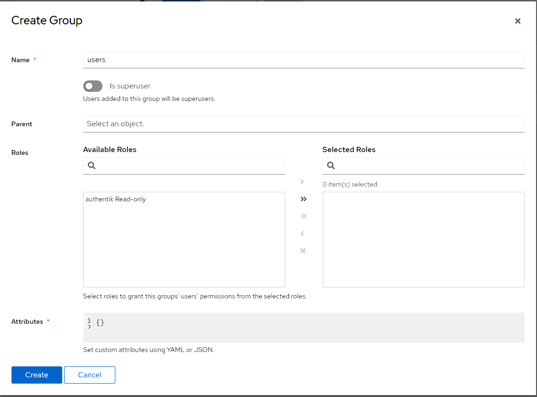Click line number 1 in Attributes editor
Screen dimensions: 537x397
(89, 320)
